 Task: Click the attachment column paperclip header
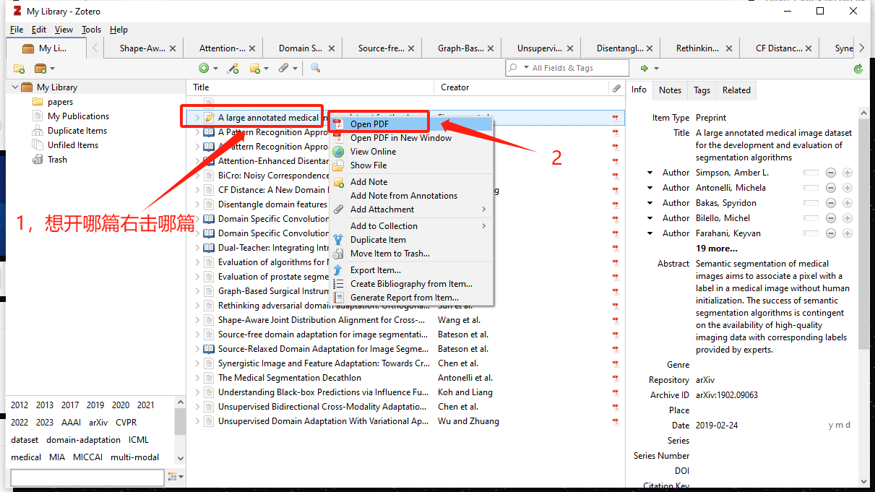(616, 87)
